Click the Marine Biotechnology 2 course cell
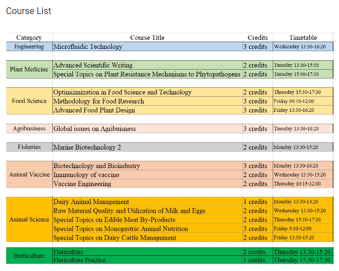 87,147
